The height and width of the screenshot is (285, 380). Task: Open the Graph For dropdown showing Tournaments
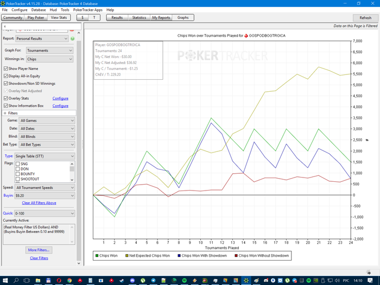[x=49, y=50]
